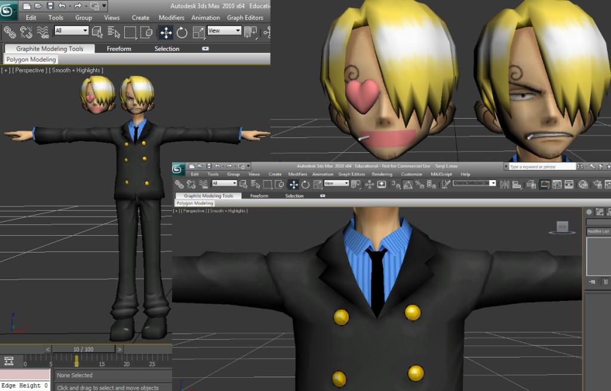Click Use Pivot Point Center, top-left window

click(x=251, y=32)
